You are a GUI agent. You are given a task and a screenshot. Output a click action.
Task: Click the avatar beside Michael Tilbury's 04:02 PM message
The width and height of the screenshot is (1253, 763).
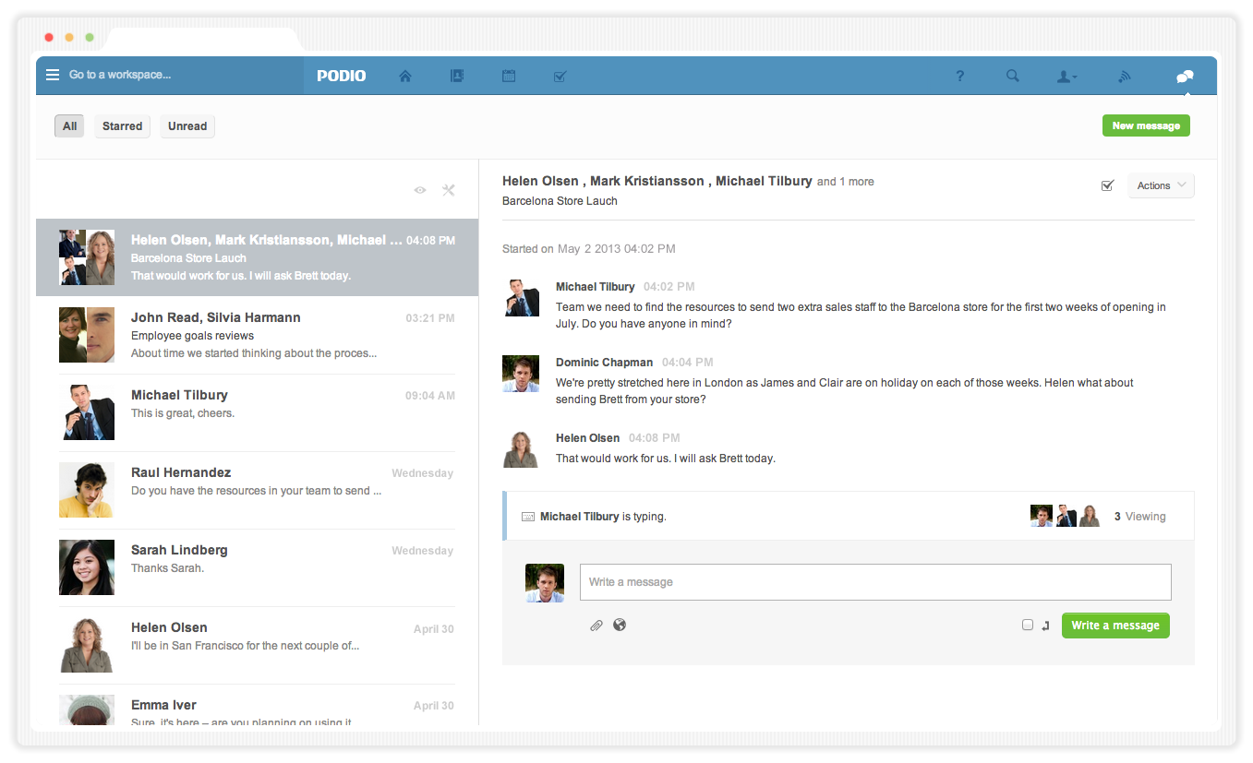521,298
